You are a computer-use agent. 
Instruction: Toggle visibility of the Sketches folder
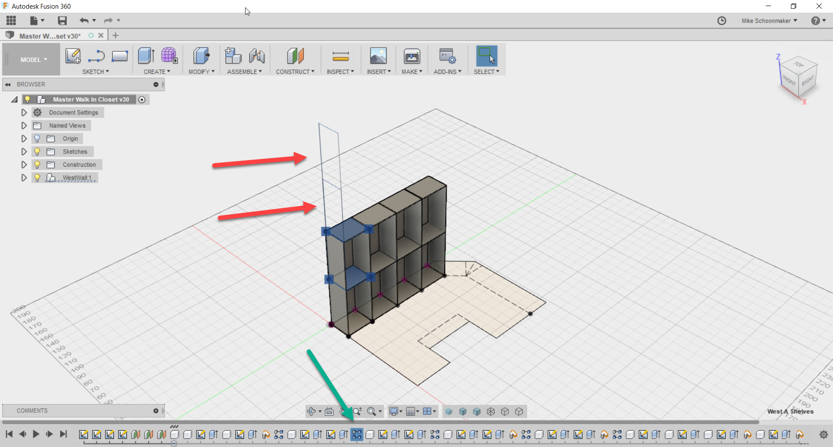37,151
